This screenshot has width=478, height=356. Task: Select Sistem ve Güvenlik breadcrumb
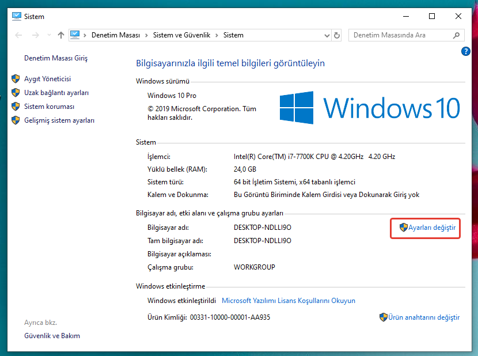click(x=182, y=35)
